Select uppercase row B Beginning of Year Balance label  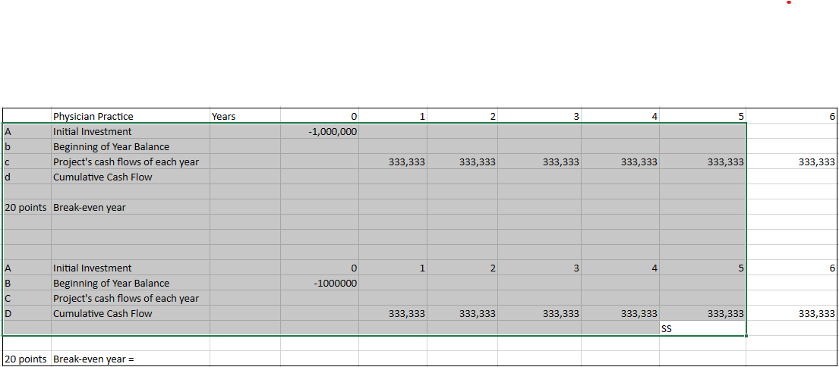coord(131,283)
